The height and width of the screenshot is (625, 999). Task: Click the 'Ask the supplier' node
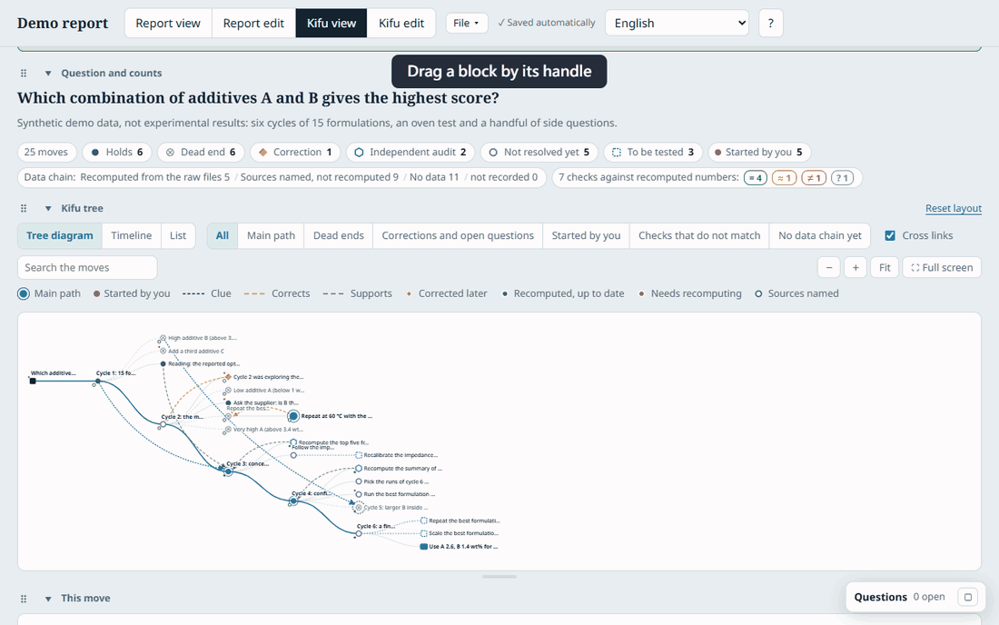click(228, 402)
